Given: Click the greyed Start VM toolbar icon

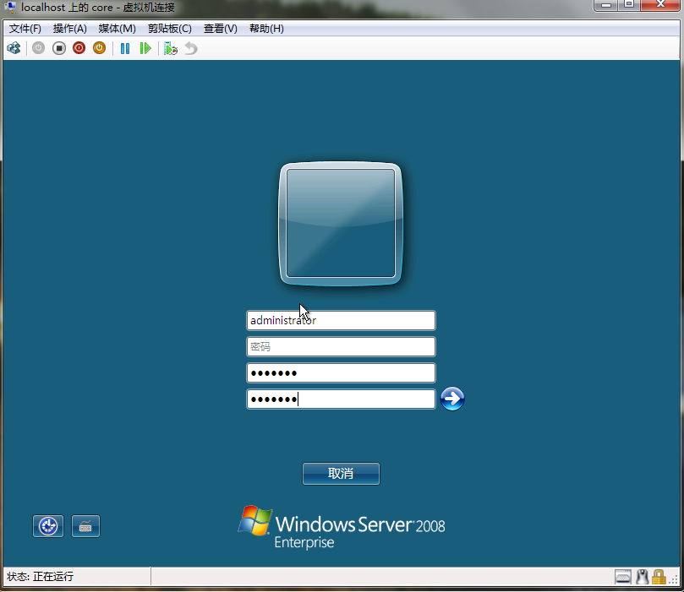Looking at the screenshot, I should (38, 48).
